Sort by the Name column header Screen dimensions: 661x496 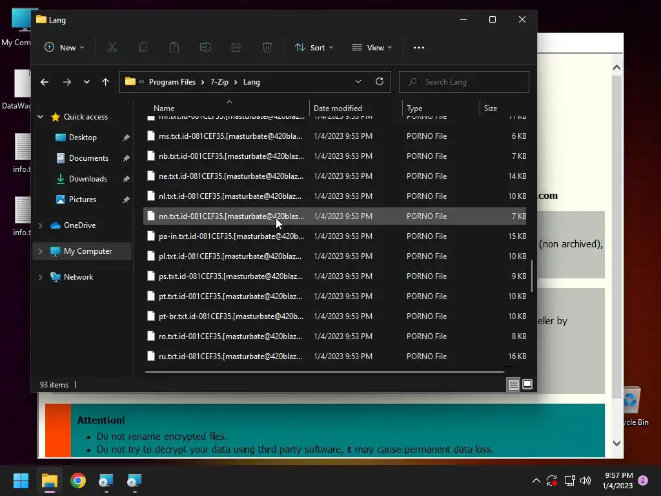coord(164,108)
